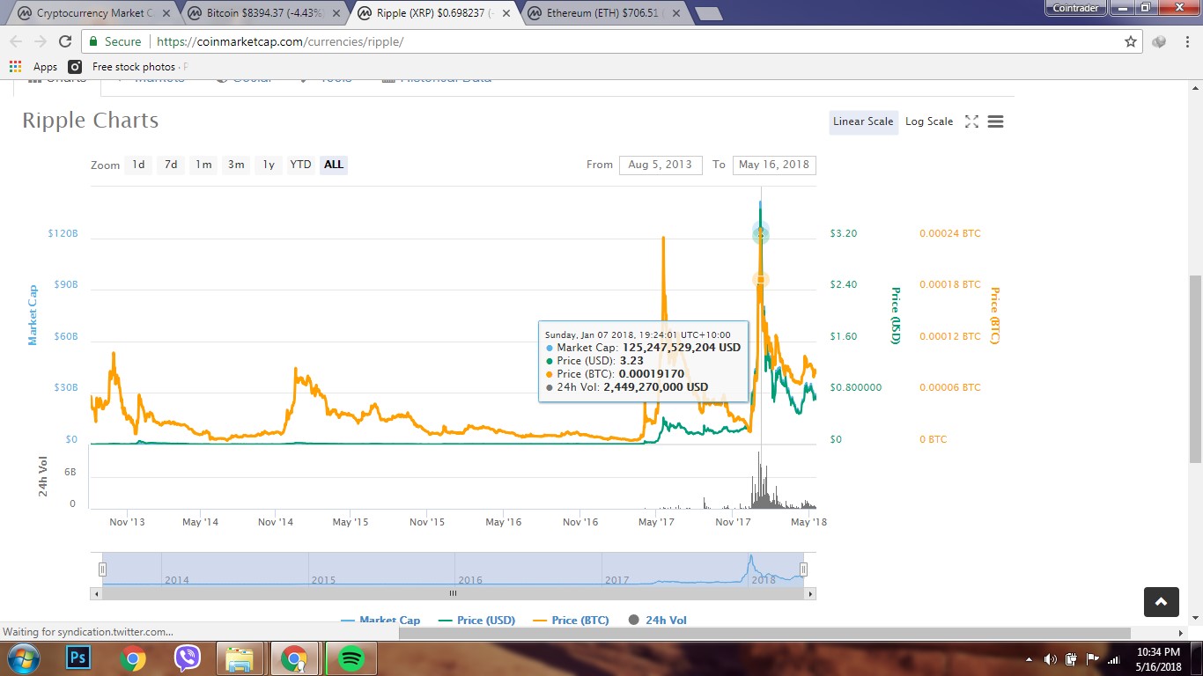Open the Apps shortcut in bookmarks bar
This screenshot has height=676, width=1203.
33,66
